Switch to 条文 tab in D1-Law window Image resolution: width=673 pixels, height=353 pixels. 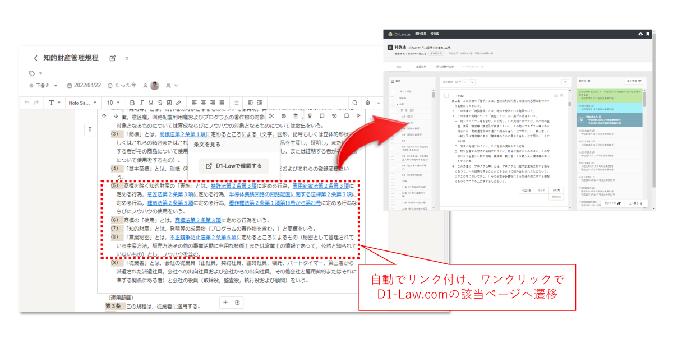[399, 66]
